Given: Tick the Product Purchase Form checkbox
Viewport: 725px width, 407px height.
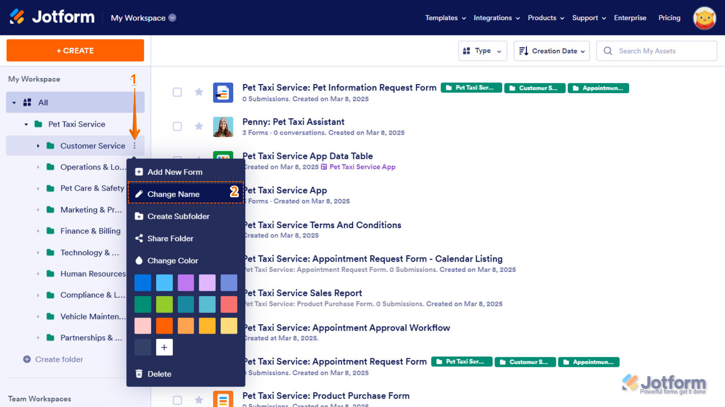Looking at the screenshot, I should click(177, 400).
